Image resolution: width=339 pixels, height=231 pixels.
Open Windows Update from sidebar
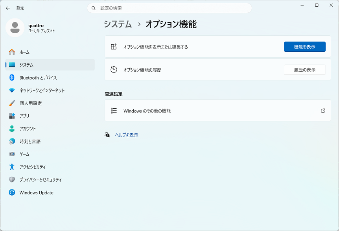pos(36,193)
